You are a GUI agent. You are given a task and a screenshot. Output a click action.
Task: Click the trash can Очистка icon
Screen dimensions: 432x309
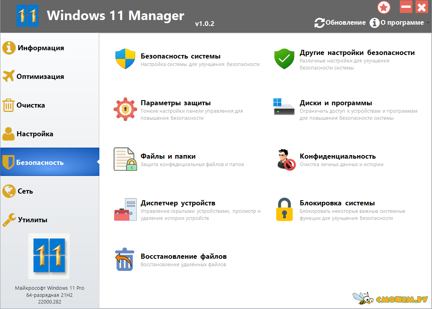8,105
